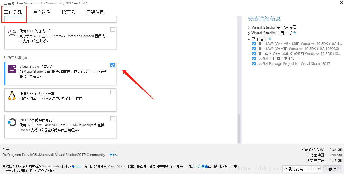
Task: Collapse the 单个组件 section in install details
Action: [249, 39]
